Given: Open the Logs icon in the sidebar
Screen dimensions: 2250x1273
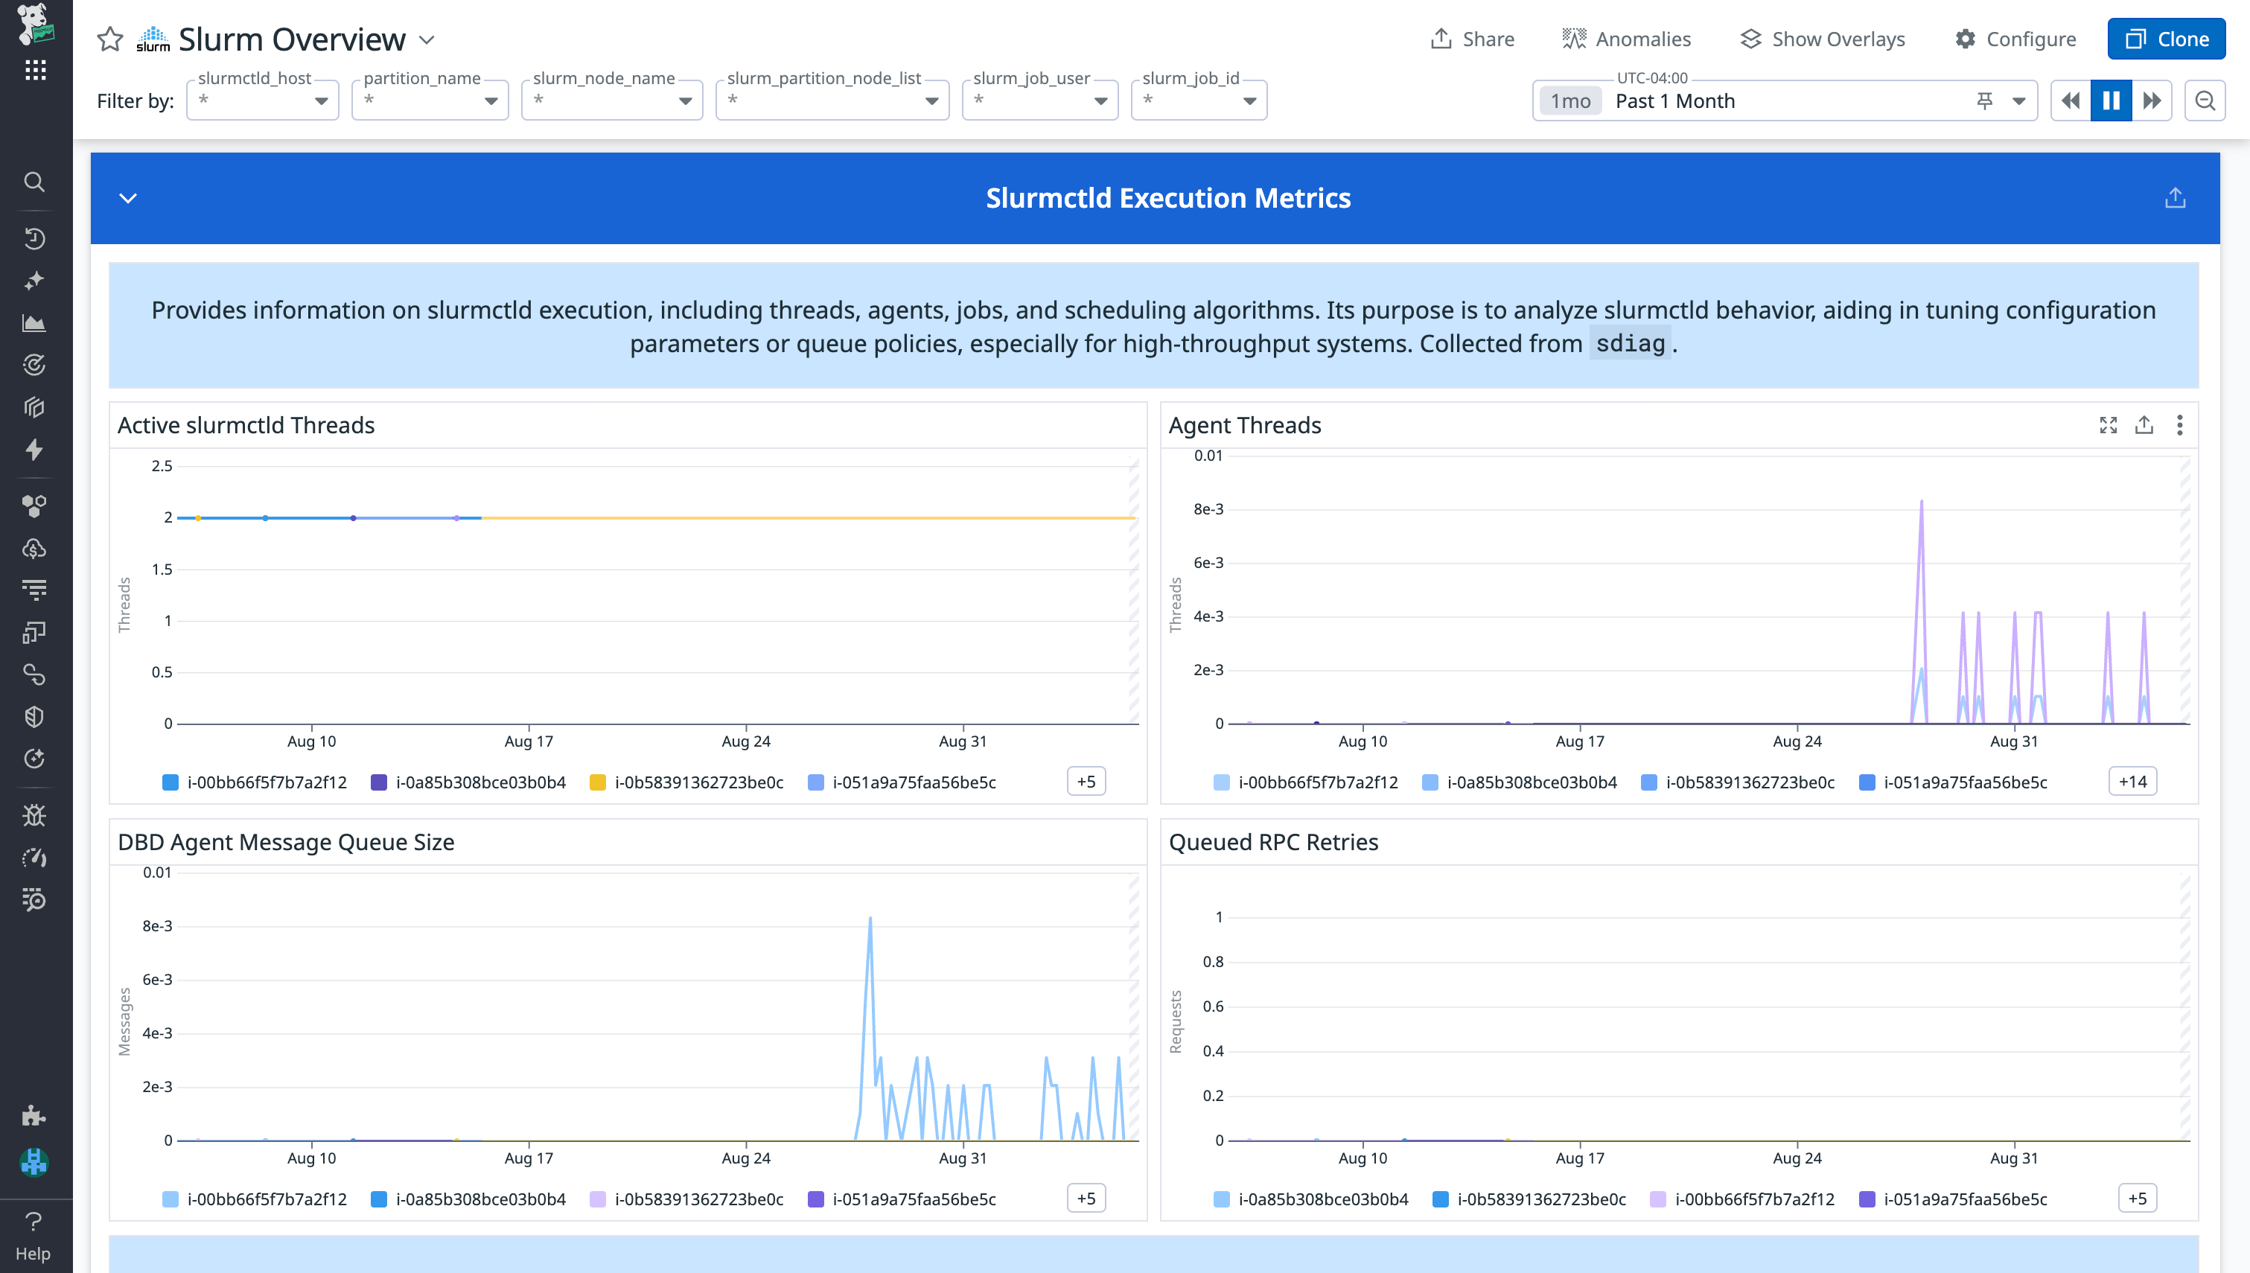Looking at the screenshot, I should [34, 590].
